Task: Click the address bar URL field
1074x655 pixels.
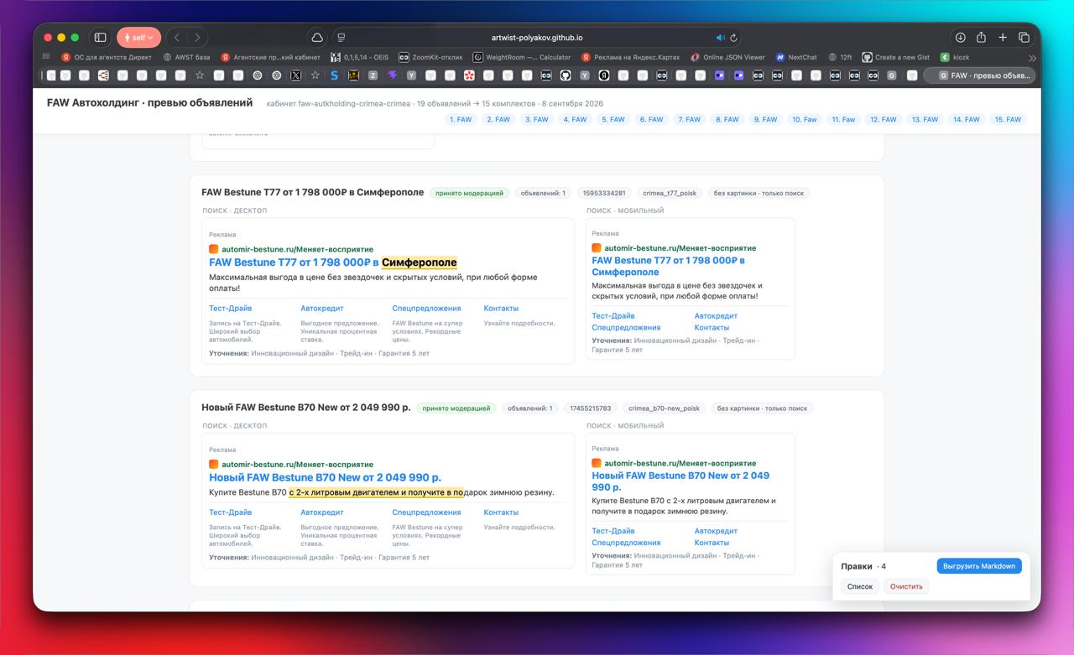Action: (537, 38)
